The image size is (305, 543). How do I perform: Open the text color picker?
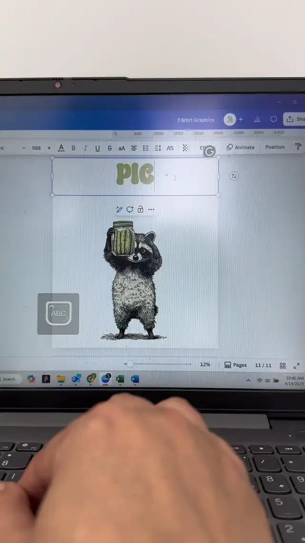[61, 148]
